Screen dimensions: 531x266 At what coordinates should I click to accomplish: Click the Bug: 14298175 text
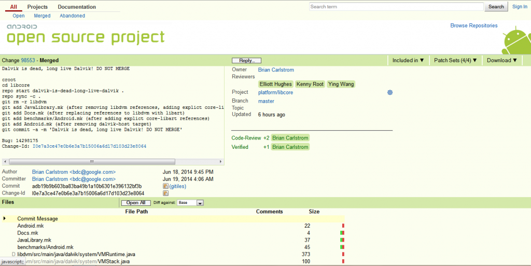20,141
